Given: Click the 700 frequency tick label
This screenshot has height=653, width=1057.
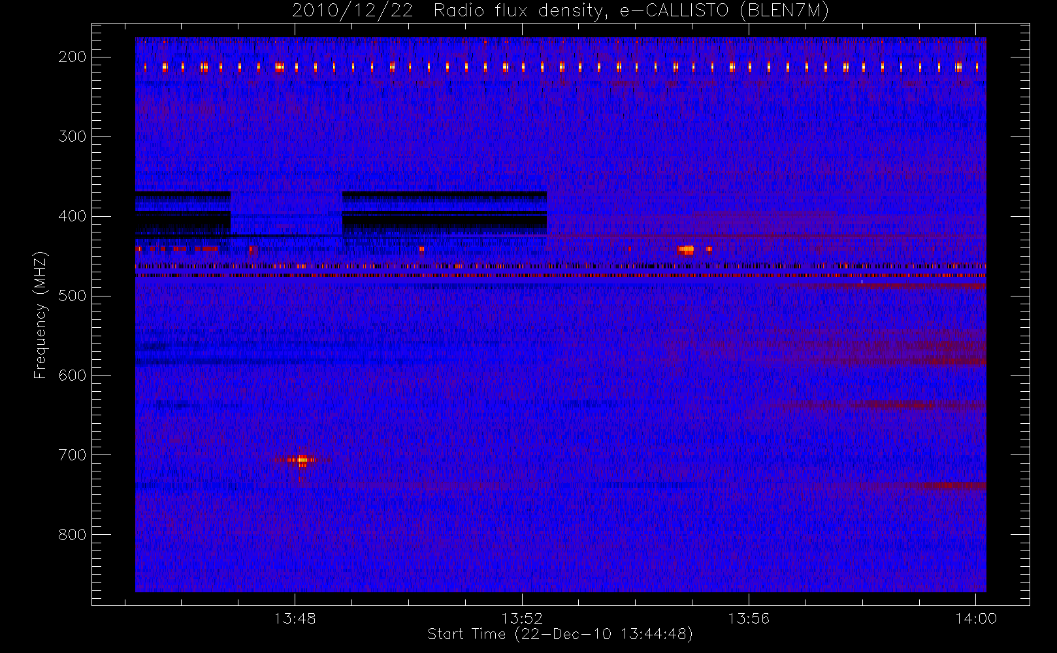Looking at the screenshot, I should [73, 455].
